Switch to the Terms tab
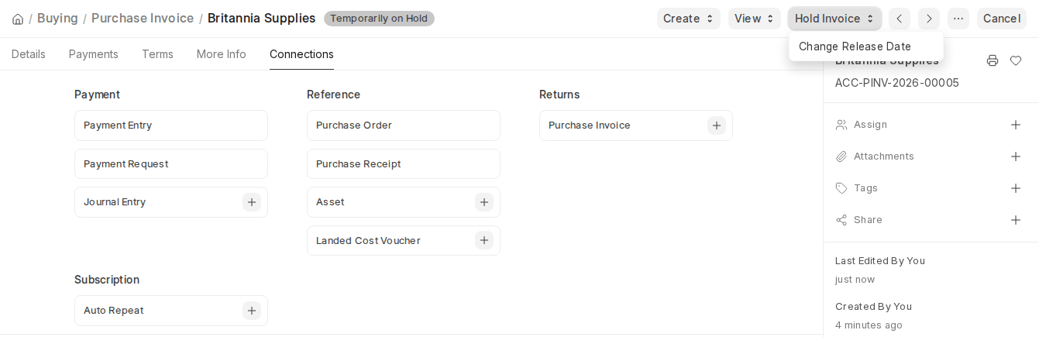1046x337 pixels. point(157,54)
